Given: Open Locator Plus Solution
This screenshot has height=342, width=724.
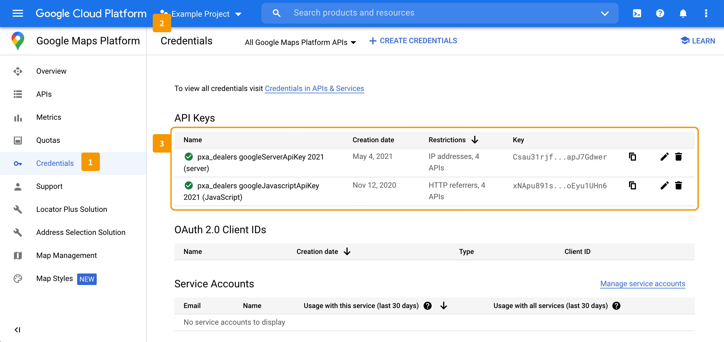Looking at the screenshot, I should [x=72, y=209].
